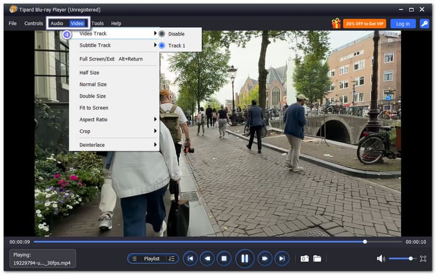The width and height of the screenshot is (436, 275).
Task: Skip to previous track
Action: click(x=191, y=259)
